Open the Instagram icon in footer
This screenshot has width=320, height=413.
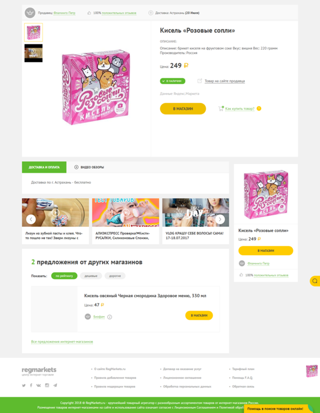pyautogui.click(x=47, y=385)
